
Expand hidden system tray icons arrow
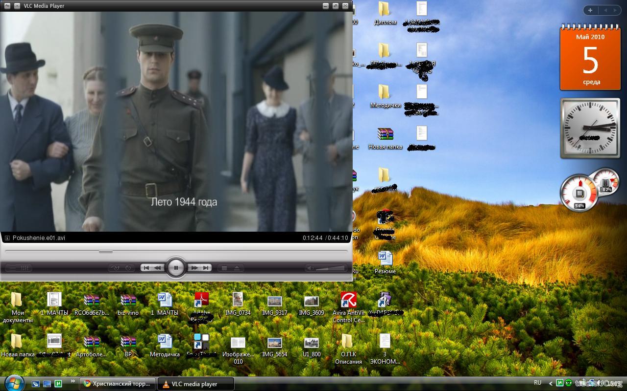coord(551,384)
